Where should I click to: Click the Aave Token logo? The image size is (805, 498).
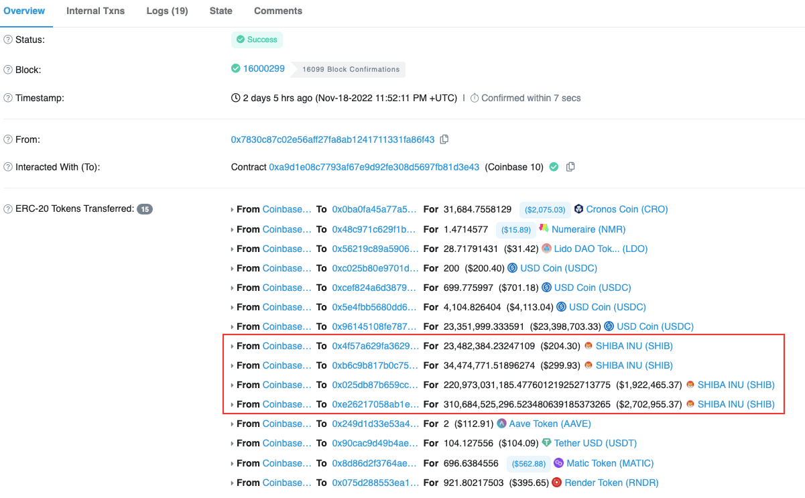pyautogui.click(x=502, y=424)
